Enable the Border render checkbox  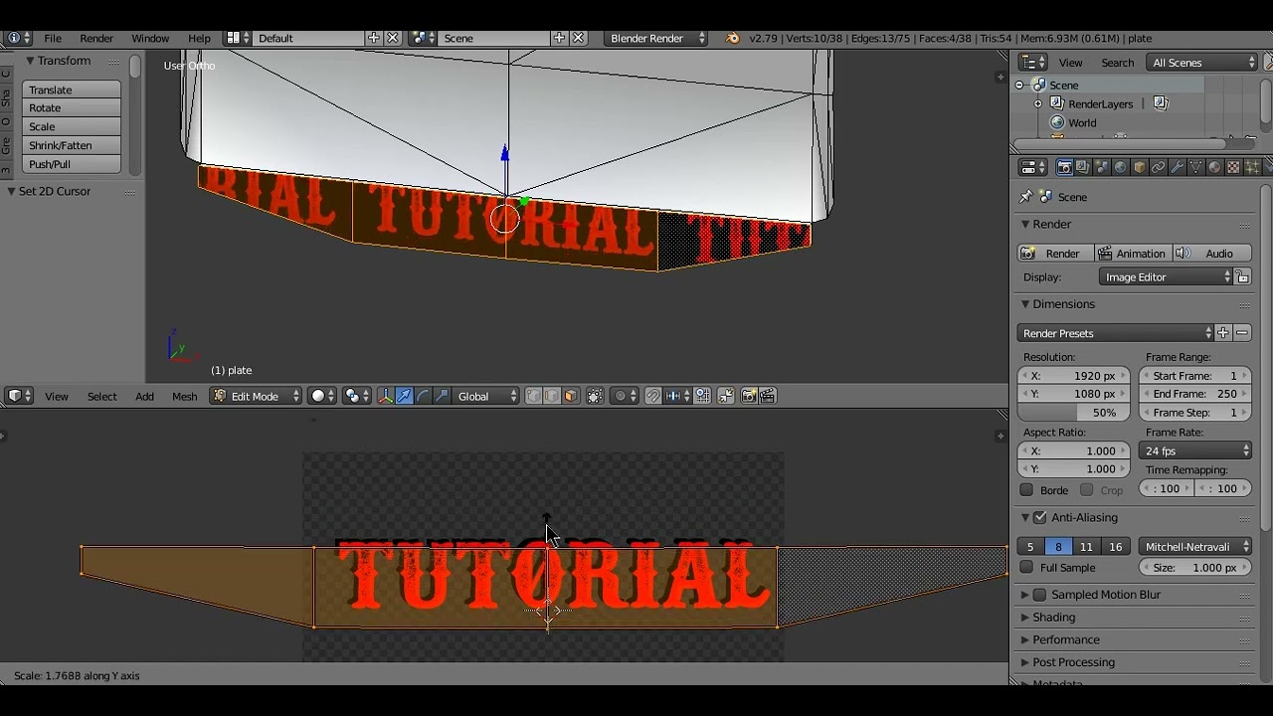(1027, 490)
